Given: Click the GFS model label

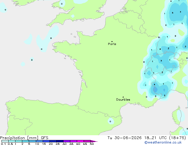Looking at the screenshot, I should click(x=44, y=138).
